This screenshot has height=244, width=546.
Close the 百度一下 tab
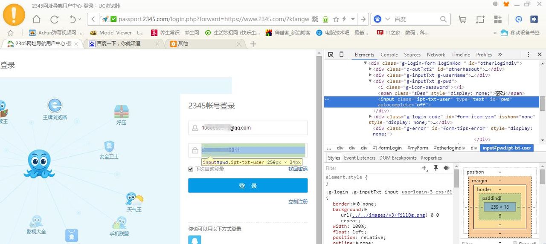click(157, 44)
